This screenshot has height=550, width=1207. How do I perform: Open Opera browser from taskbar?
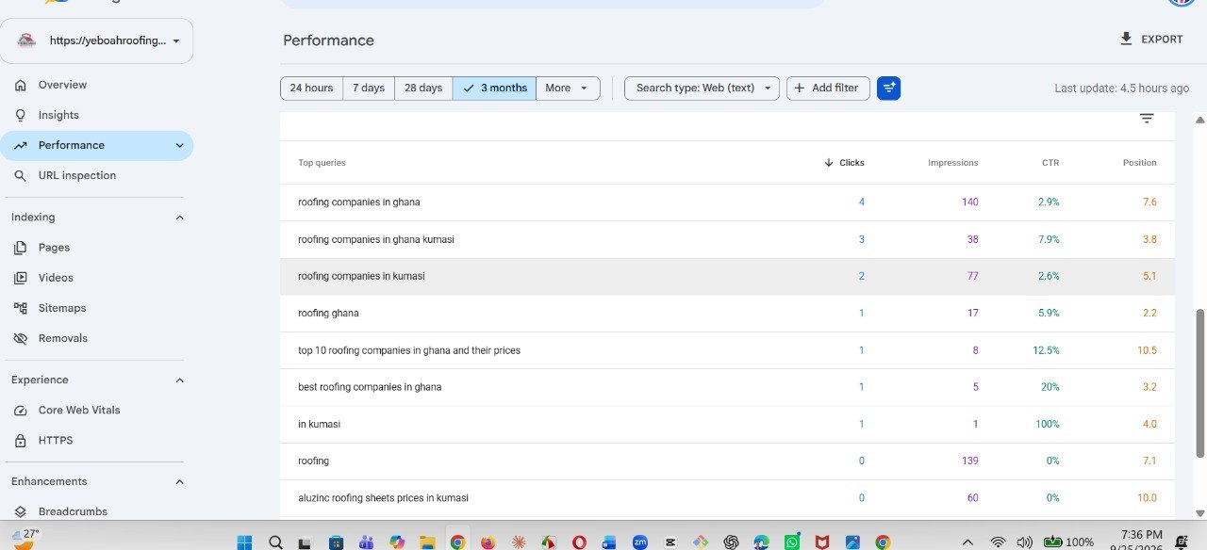(579, 542)
